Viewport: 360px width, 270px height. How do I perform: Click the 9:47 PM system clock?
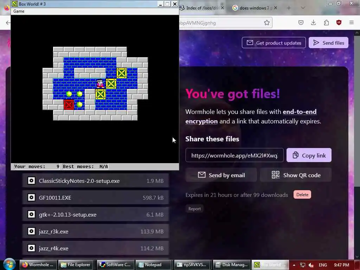pyautogui.click(x=341, y=265)
